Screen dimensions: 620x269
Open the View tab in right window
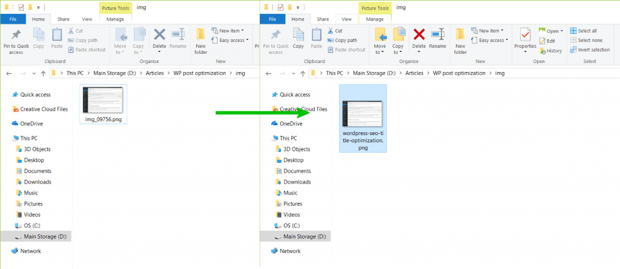click(346, 19)
